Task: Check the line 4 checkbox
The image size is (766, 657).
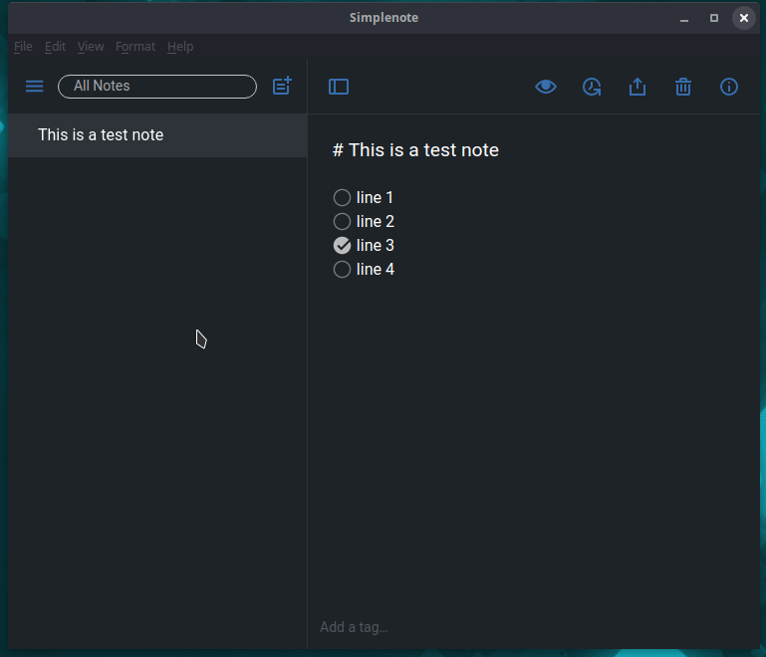Action: coord(342,270)
